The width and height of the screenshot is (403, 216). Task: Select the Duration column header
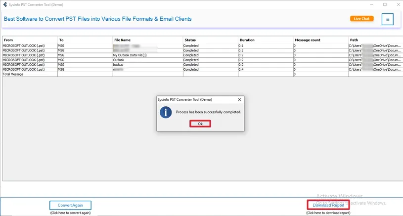266,40
